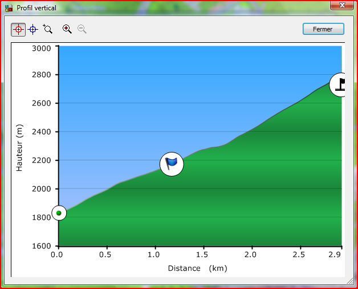Activate the zoom-to-selection magnifier tool
This screenshot has height=289, width=358.
click(x=48, y=29)
